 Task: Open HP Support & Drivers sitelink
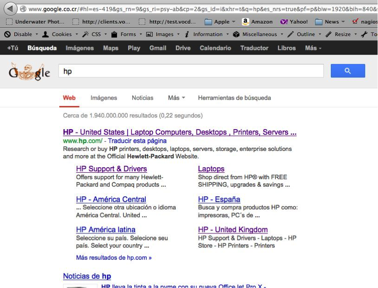(112, 169)
